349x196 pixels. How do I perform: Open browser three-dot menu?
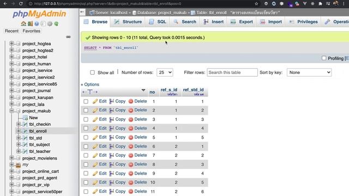coord(344,4)
